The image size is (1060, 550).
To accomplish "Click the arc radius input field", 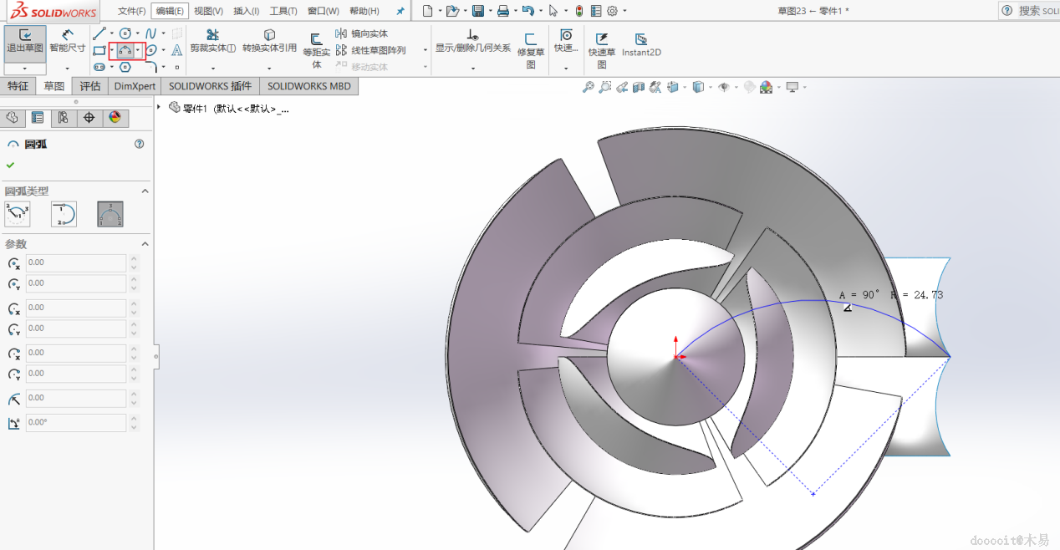I will (75, 398).
